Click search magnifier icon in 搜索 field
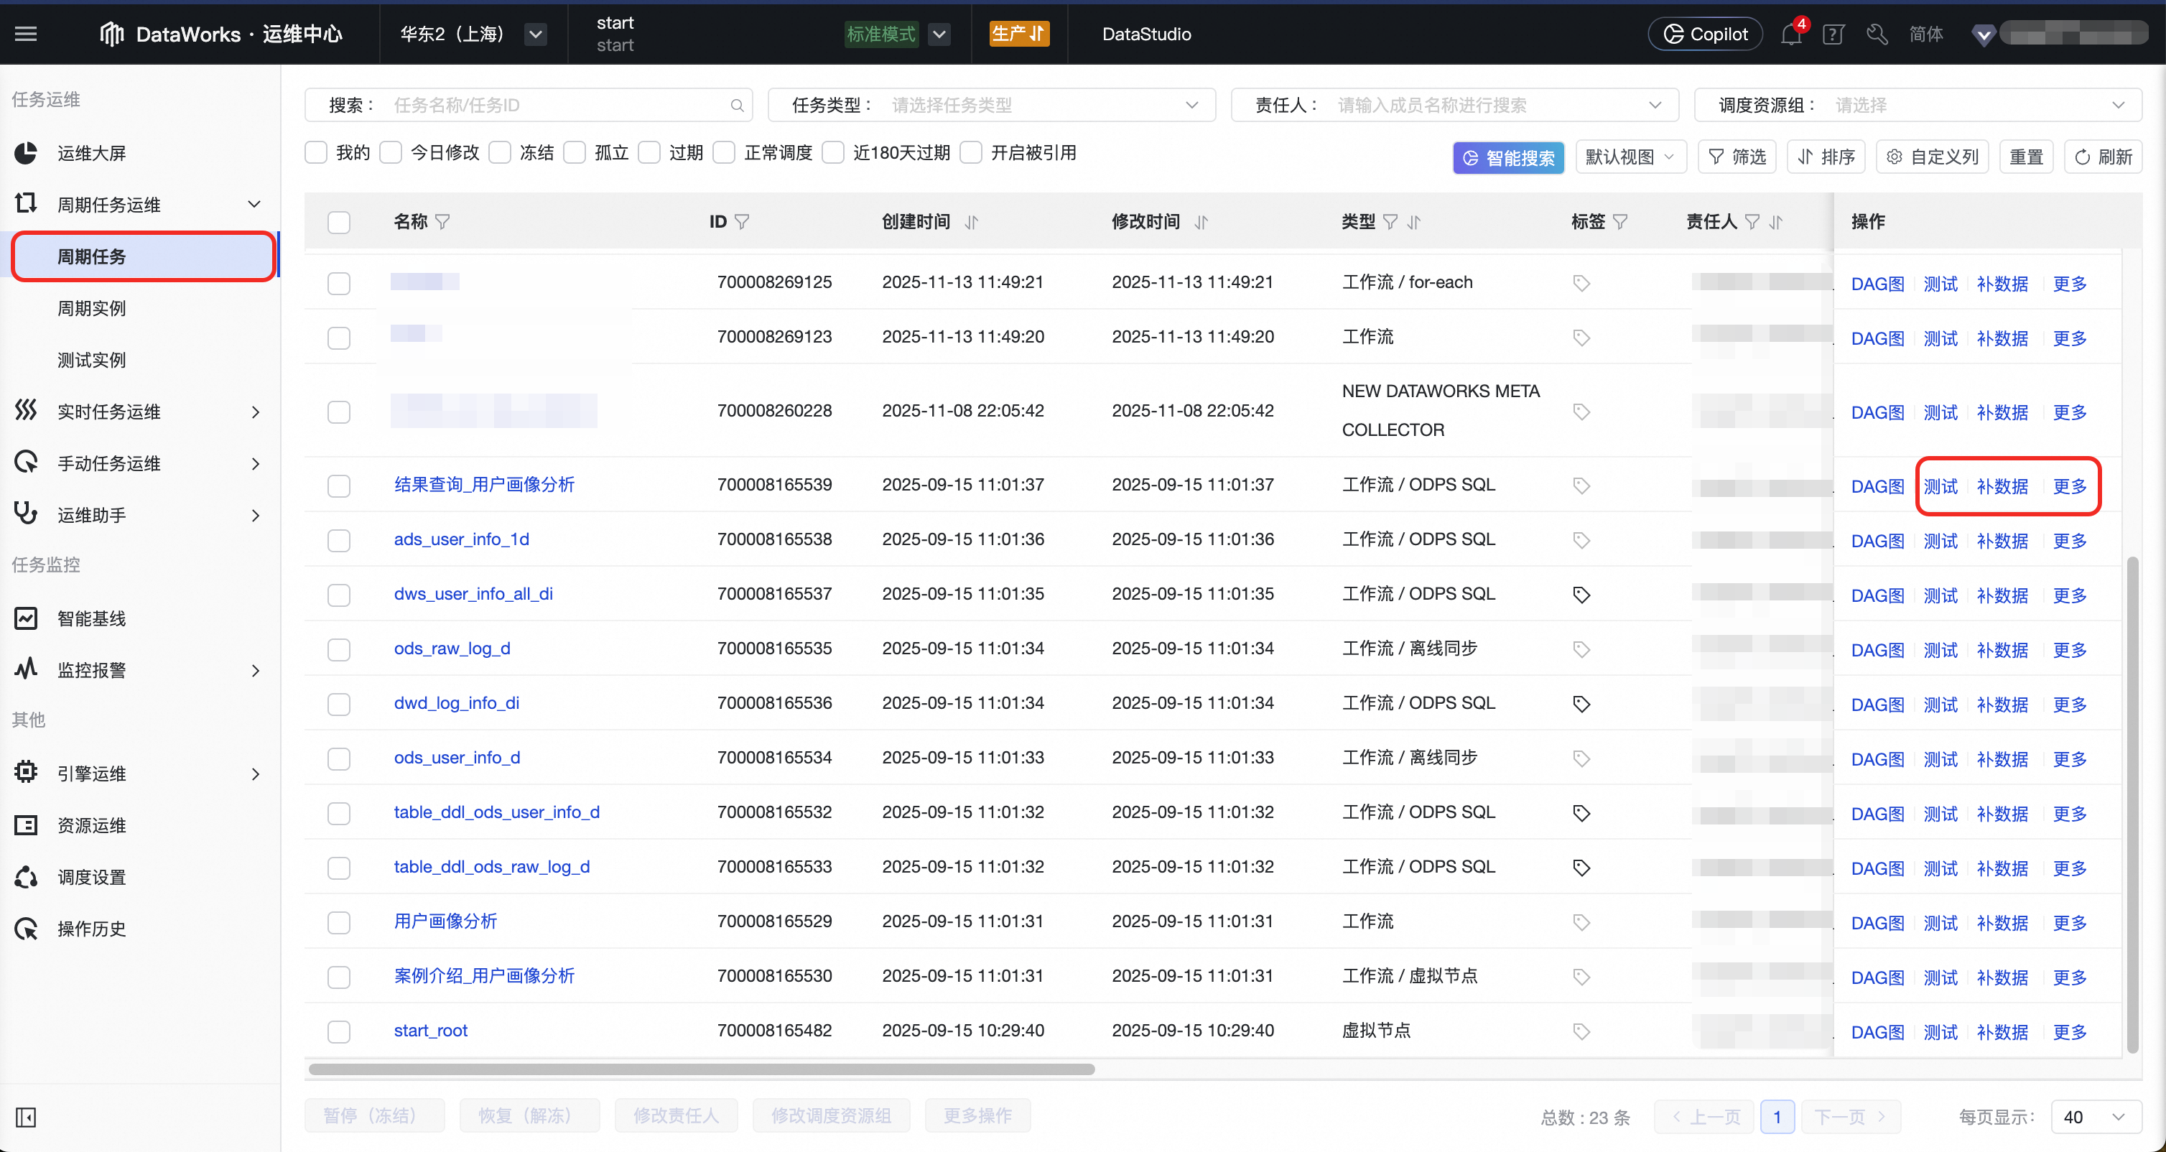The width and height of the screenshot is (2166, 1152). (x=737, y=105)
